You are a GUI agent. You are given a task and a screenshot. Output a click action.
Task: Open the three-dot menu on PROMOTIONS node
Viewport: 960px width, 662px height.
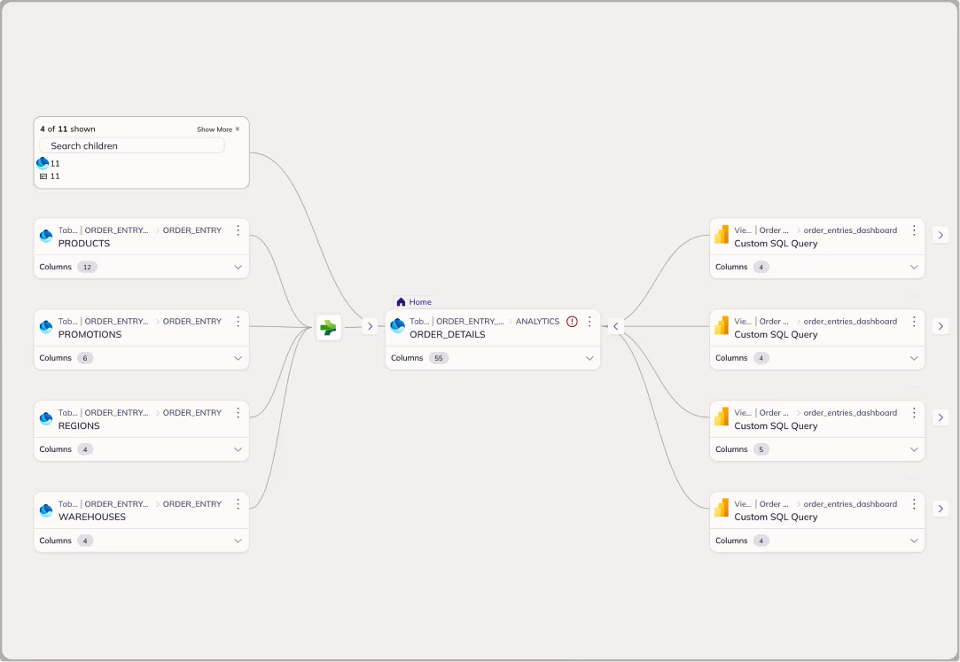pyautogui.click(x=238, y=322)
